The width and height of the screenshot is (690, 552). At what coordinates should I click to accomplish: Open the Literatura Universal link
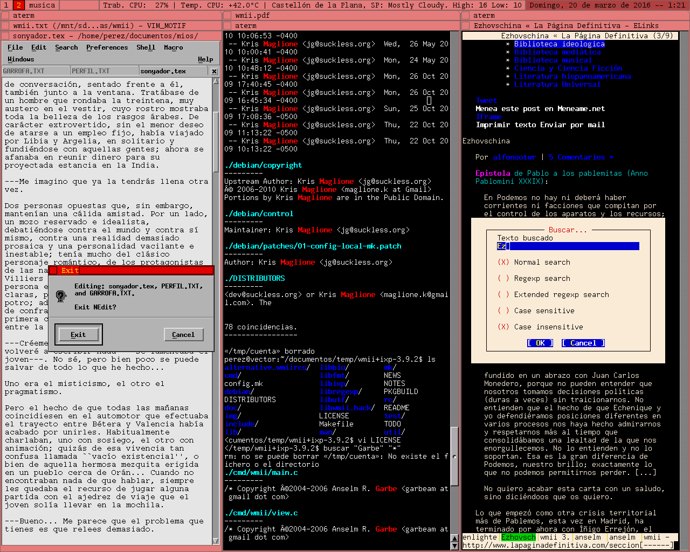coord(557,84)
